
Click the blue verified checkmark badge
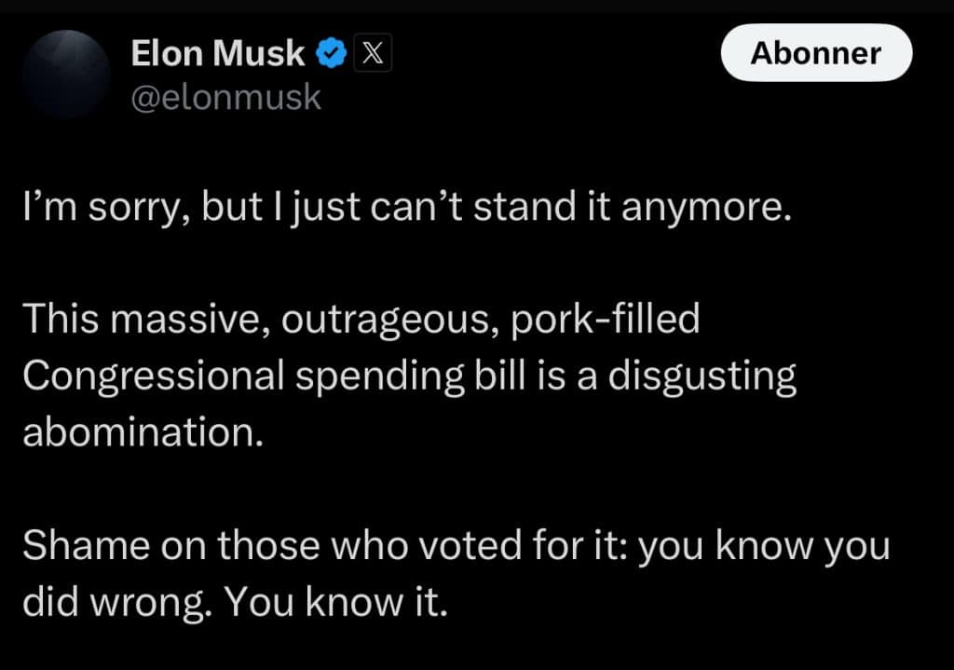point(331,53)
